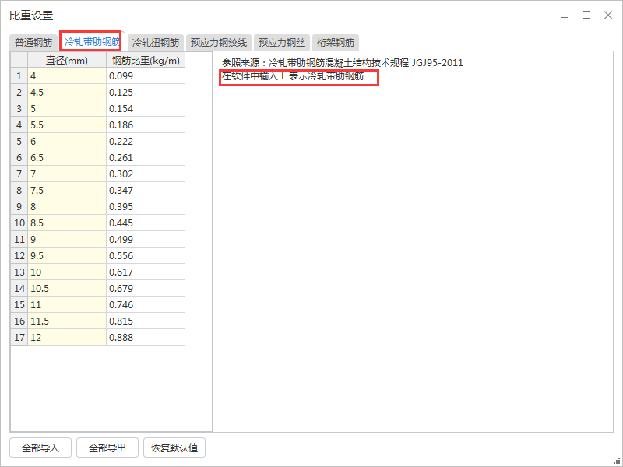The width and height of the screenshot is (623, 467).
Task: Minimize the 比重设置 window
Action: tap(565, 16)
